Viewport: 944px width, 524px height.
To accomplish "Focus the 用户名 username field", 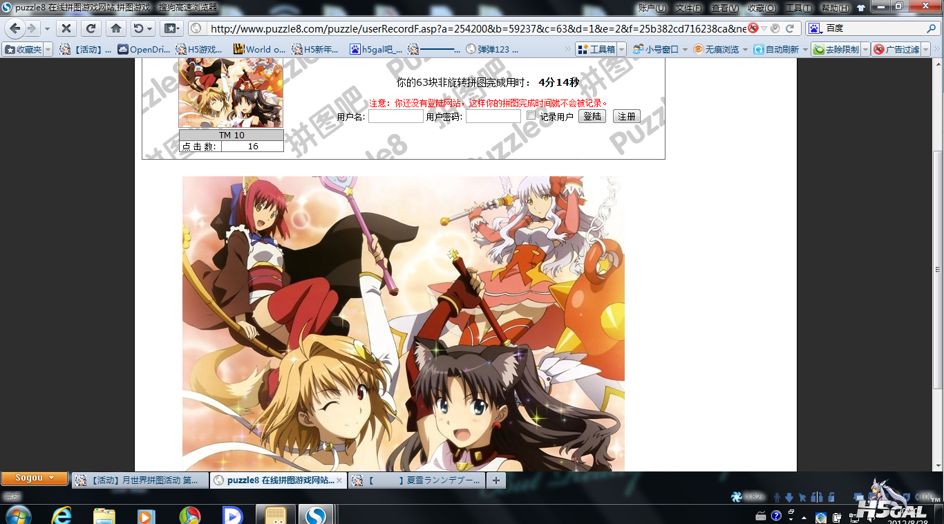I will pyautogui.click(x=395, y=117).
